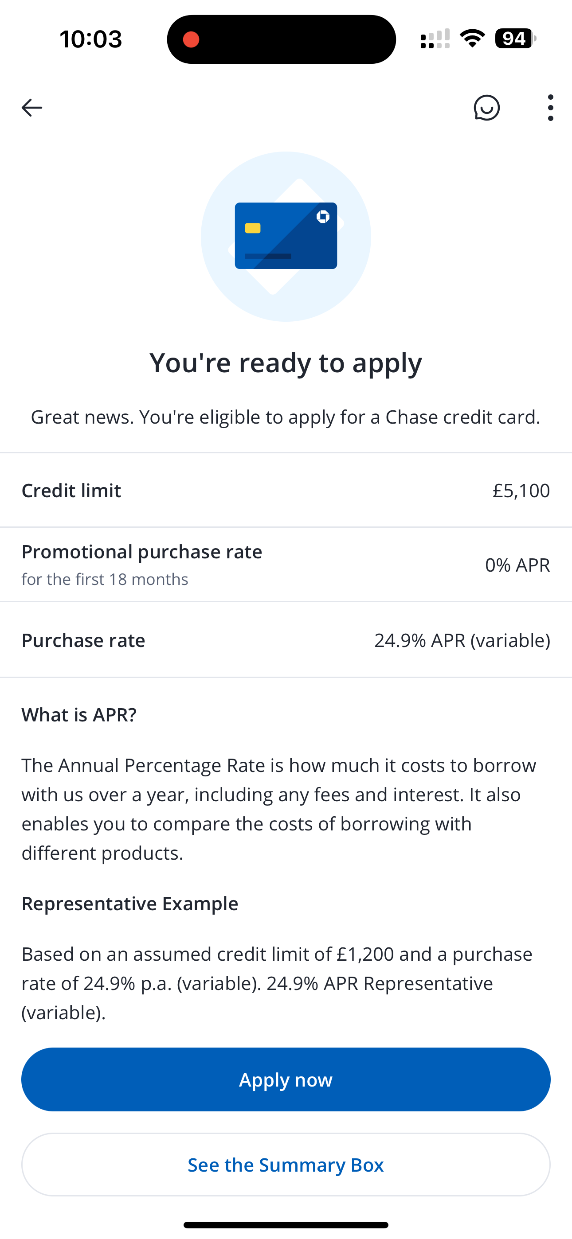Open See the Summary Box
This screenshot has height=1239, width=572.
286,1165
